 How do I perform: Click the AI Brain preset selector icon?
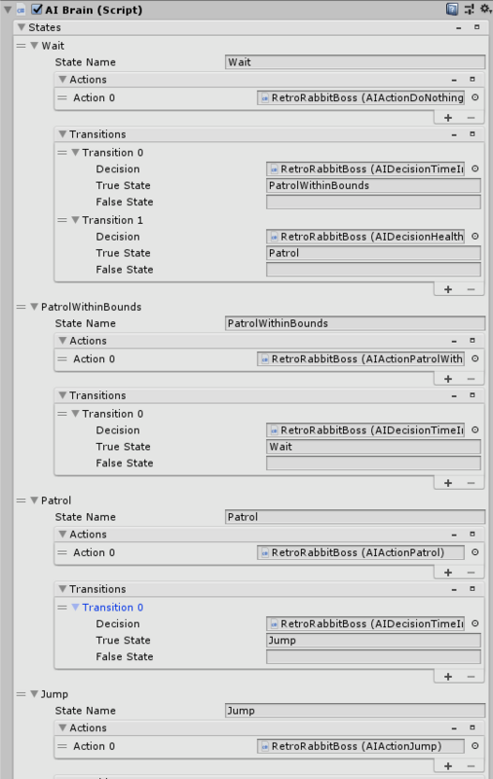click(469, 9)
